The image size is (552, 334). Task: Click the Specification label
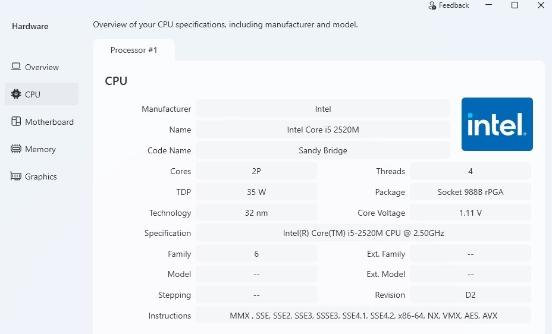[168, 233]
